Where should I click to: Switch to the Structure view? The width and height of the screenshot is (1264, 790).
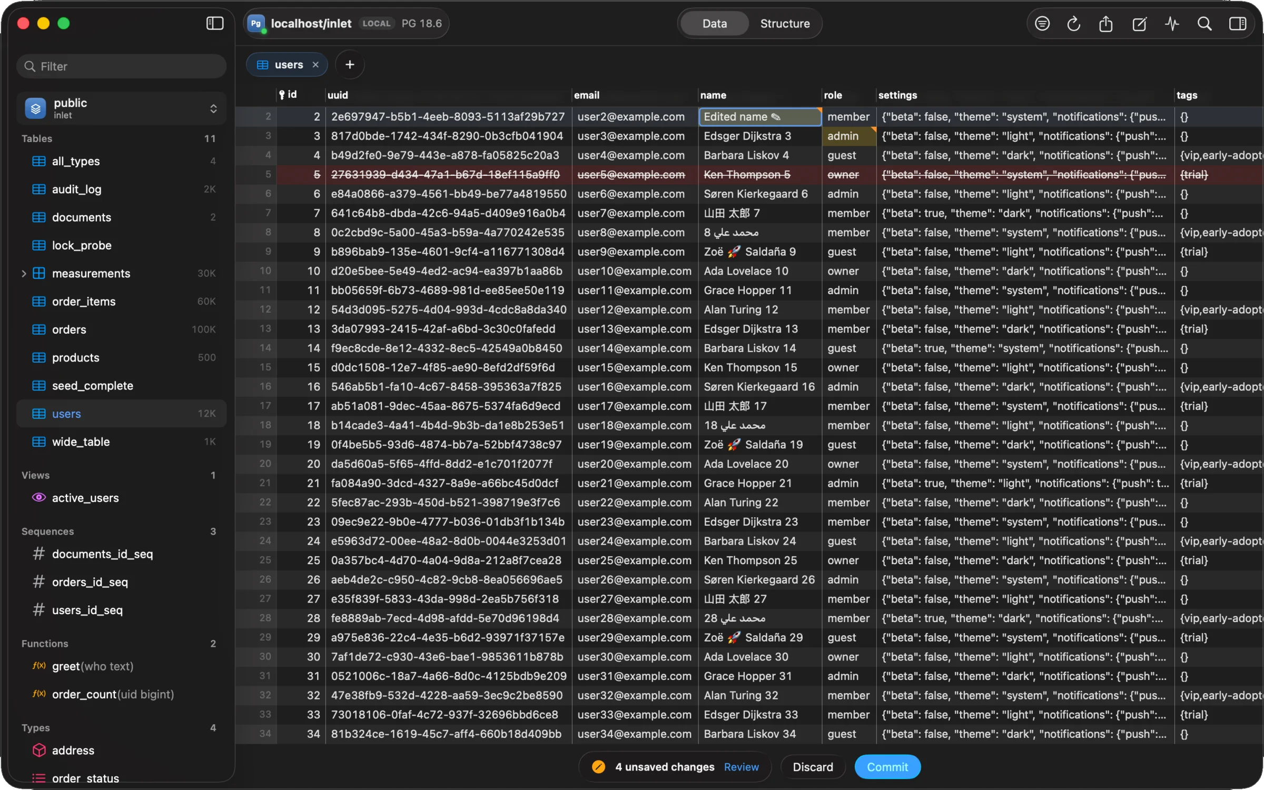[785, 24]
